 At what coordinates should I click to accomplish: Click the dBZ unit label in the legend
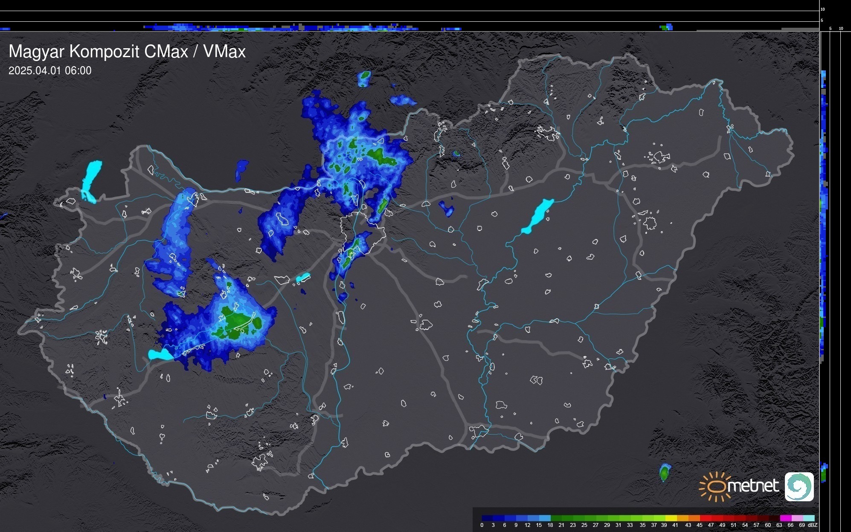[813, 525]
